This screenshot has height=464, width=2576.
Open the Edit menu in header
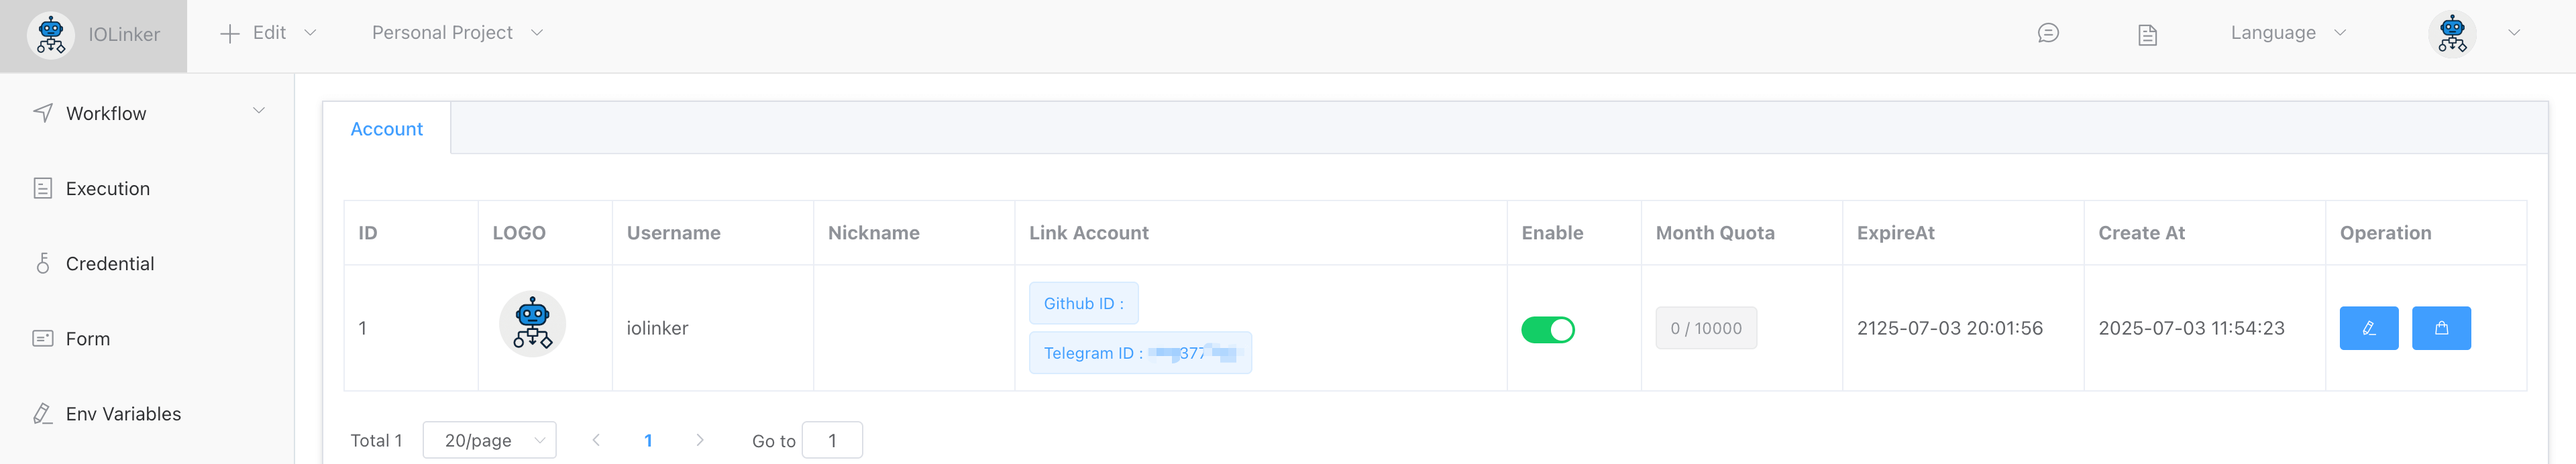pos(268,33)
